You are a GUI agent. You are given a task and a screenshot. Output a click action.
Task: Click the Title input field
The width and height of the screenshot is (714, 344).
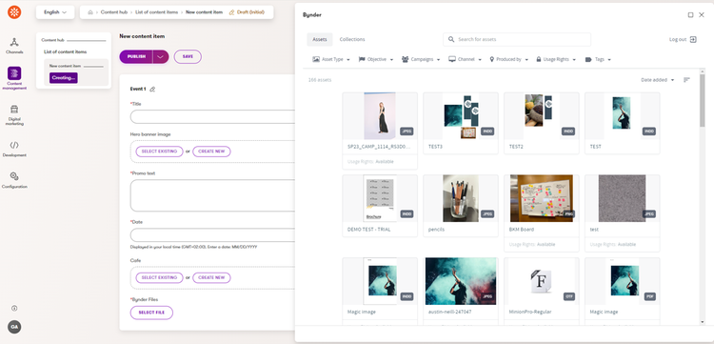coord(212,116)
